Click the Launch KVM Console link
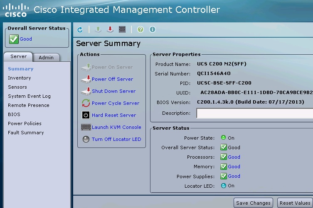Viewport: 313px width, 208px height. point(116,127)
